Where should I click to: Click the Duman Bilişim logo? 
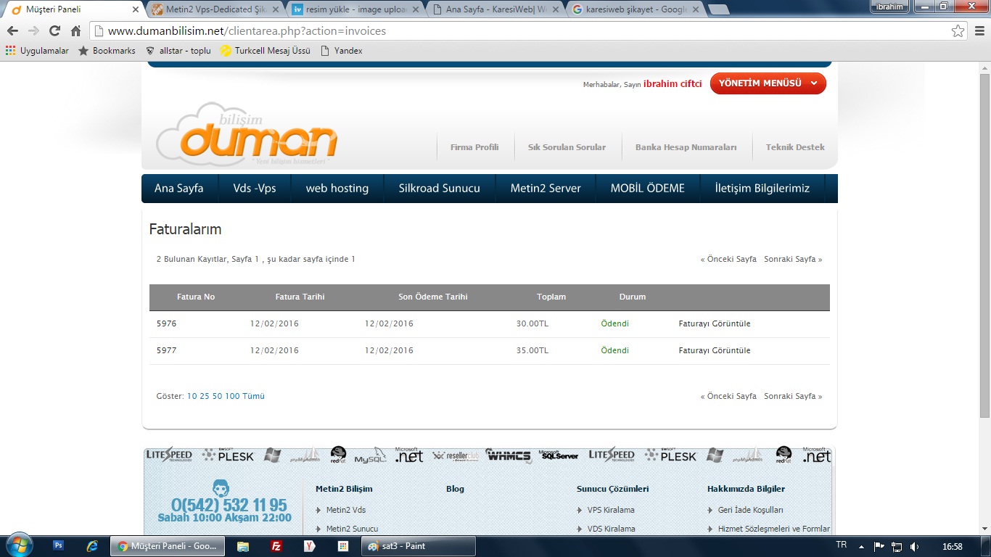click(247, 134)
